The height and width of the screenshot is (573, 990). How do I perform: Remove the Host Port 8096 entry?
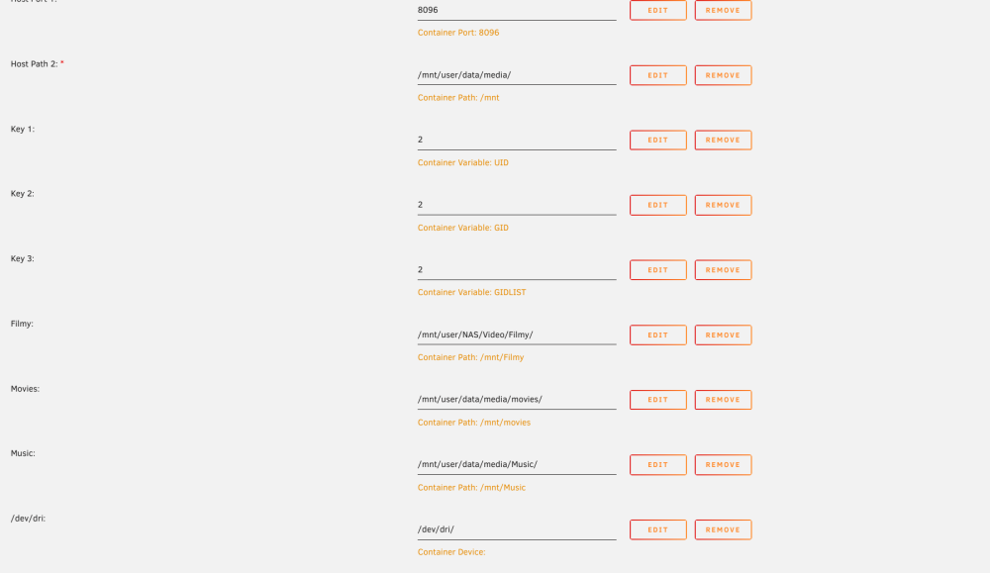[x=723, y=10]
